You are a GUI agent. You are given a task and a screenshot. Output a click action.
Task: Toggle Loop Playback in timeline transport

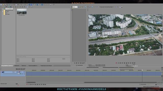[29, 84]
